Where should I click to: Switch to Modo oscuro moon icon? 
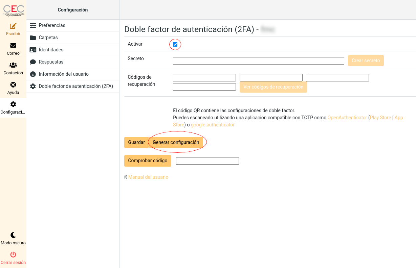[13, 235]
